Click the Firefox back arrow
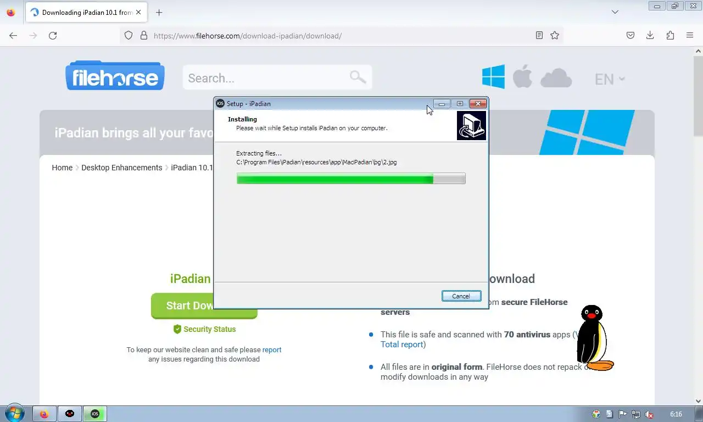This screenshot has height=422, width=703. point(13,36)
